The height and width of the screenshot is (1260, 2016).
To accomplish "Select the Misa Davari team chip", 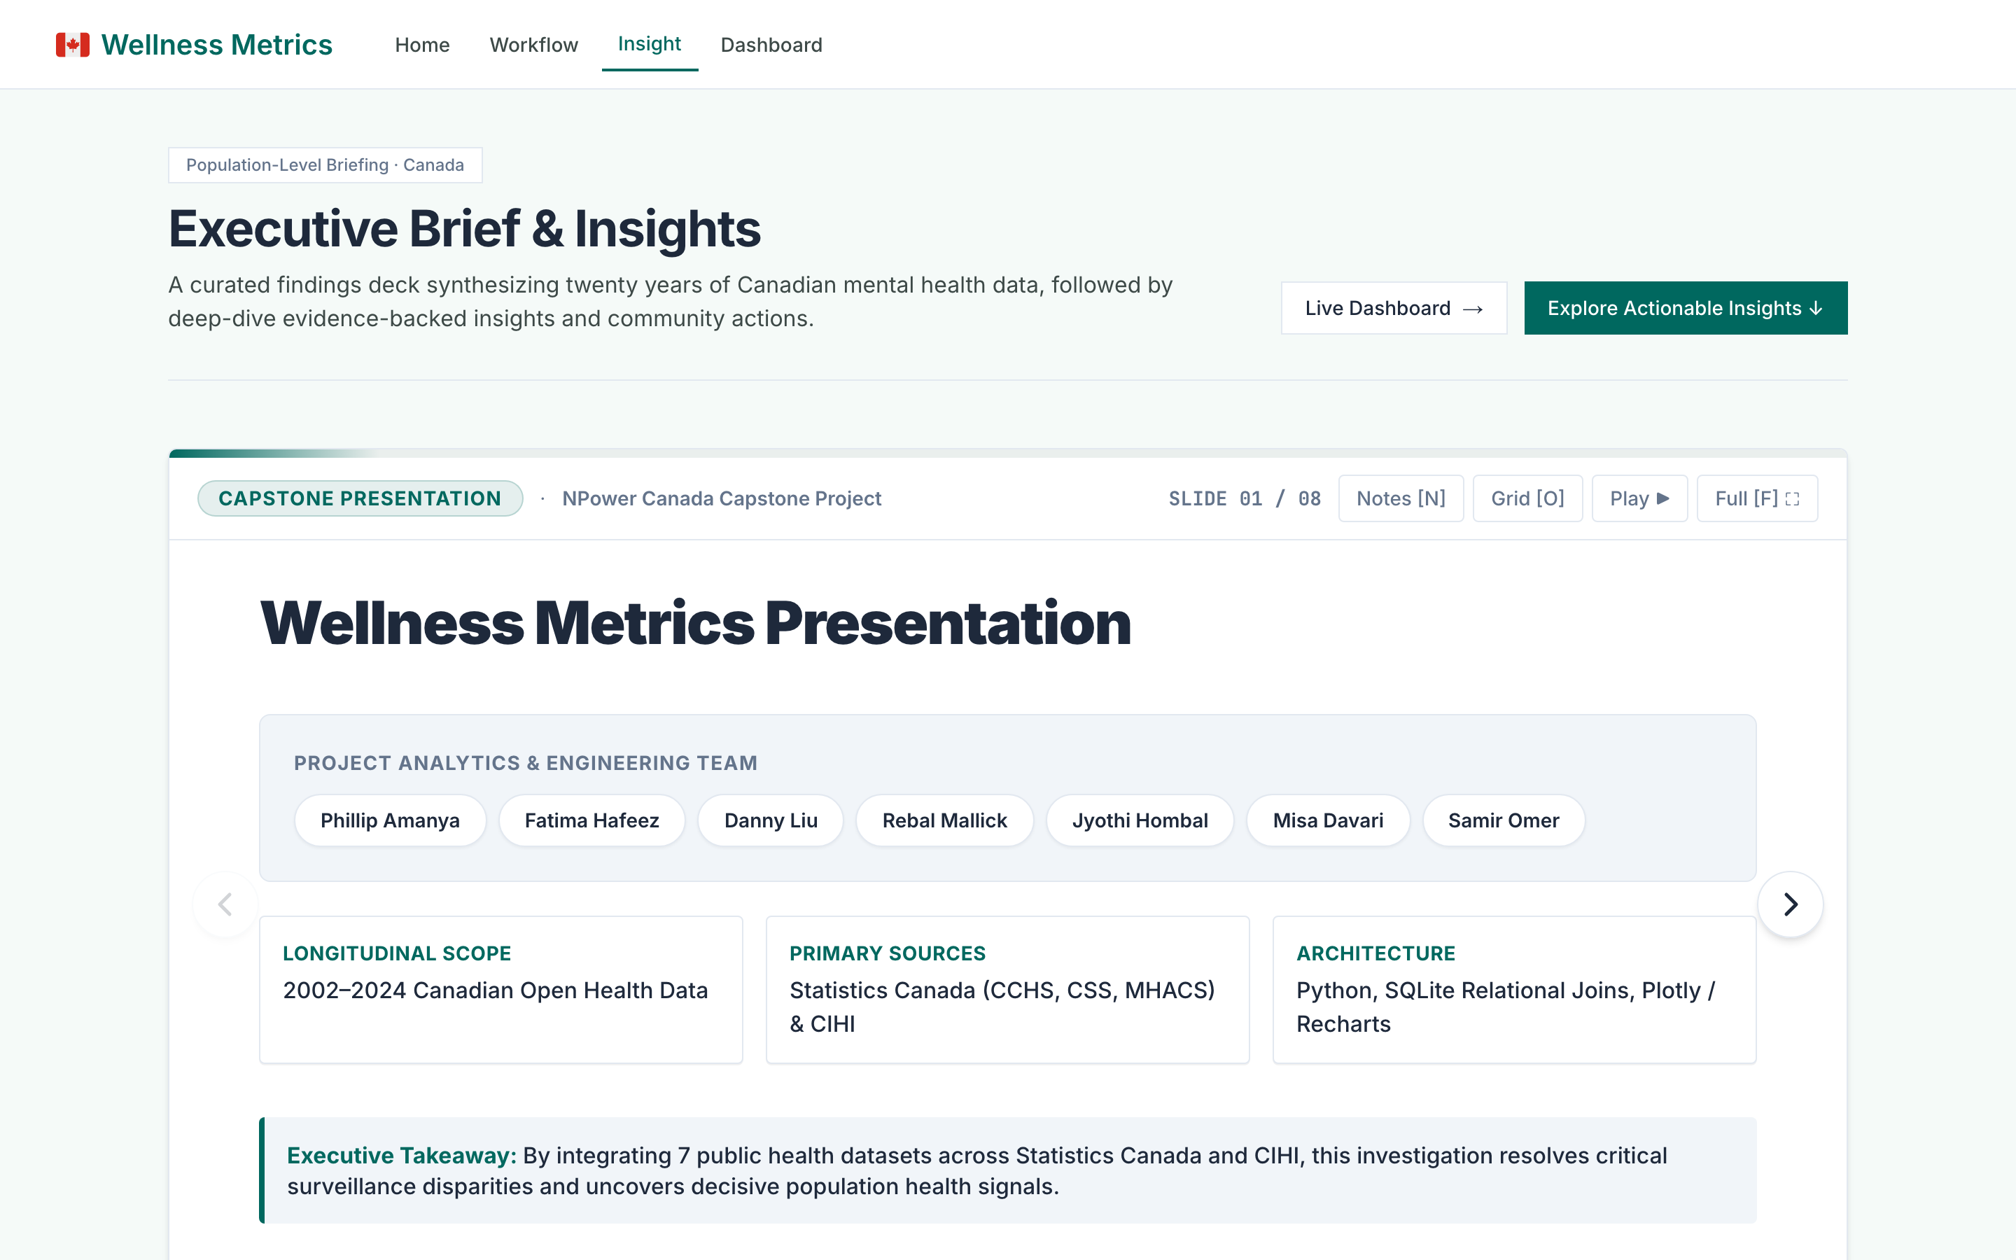I will [x=1328, y=821].
